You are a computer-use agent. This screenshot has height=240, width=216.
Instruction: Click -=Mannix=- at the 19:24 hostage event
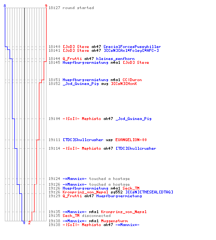[x=74, y=179]
